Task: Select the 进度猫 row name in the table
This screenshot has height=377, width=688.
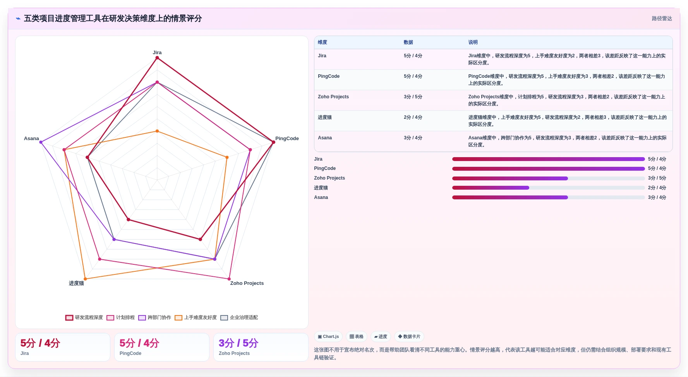Action: click(x=325, y=117)
